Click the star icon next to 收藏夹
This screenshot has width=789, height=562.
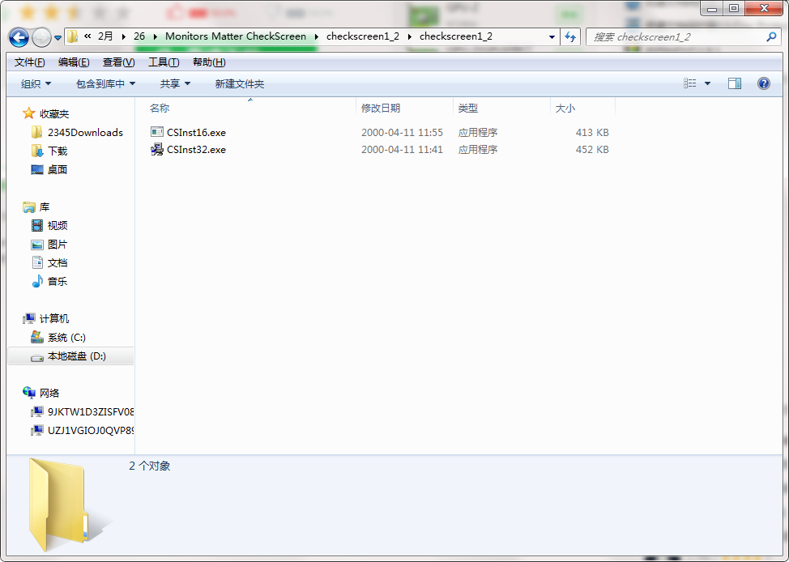click(28, 113)
